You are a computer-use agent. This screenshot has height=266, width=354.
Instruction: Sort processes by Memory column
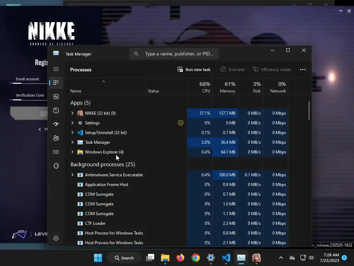(x=225, y=87)
